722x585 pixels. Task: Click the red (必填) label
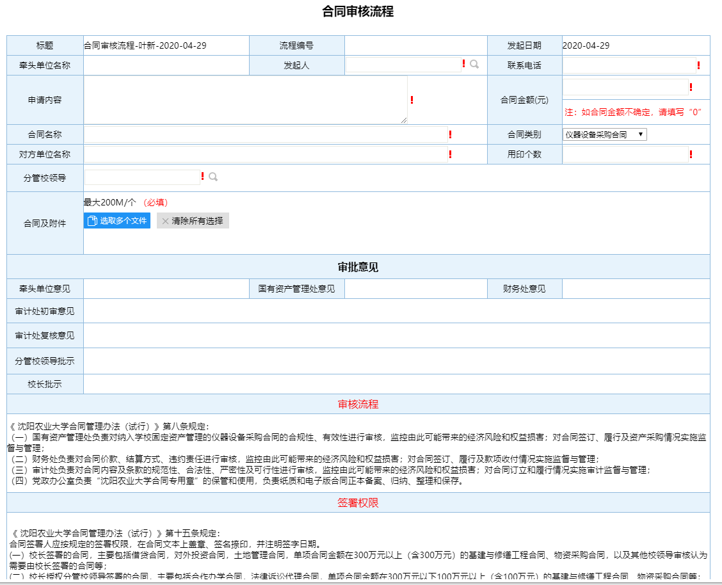click(x=156, y=202)
